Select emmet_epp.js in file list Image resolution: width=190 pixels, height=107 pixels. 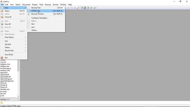click(6, 68)
